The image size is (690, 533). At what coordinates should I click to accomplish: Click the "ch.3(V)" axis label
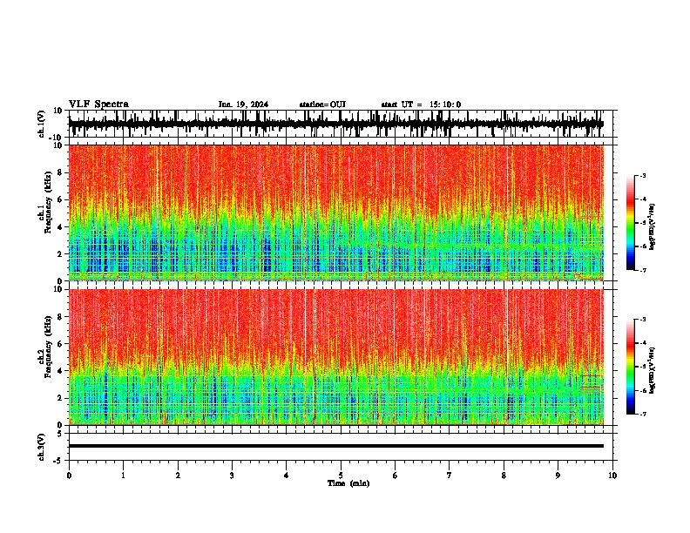coord(42,448)
